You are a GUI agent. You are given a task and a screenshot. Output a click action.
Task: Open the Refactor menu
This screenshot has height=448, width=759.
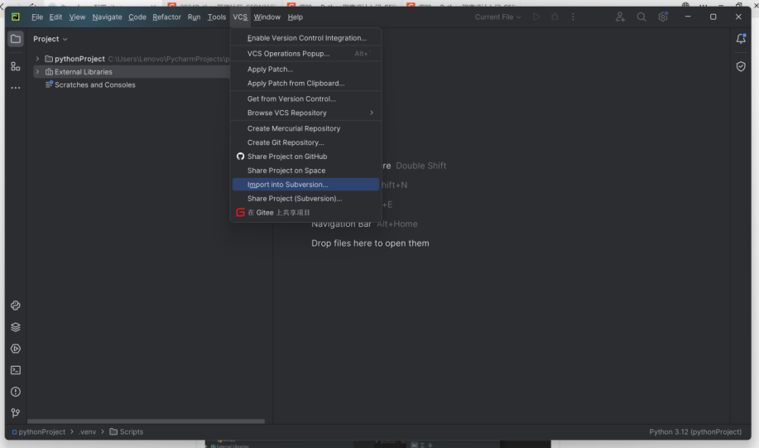point(166,17)
